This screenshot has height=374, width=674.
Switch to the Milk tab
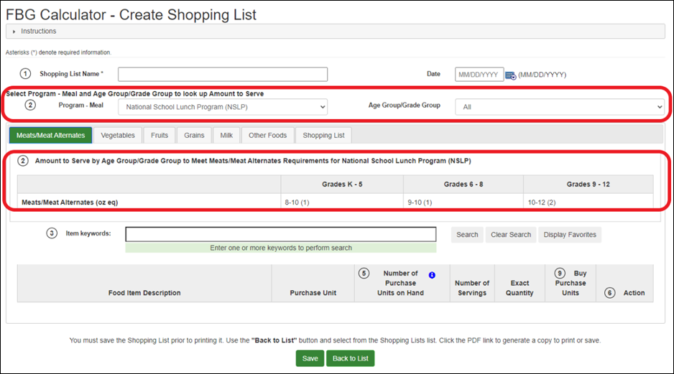click(x=226, y=135)
